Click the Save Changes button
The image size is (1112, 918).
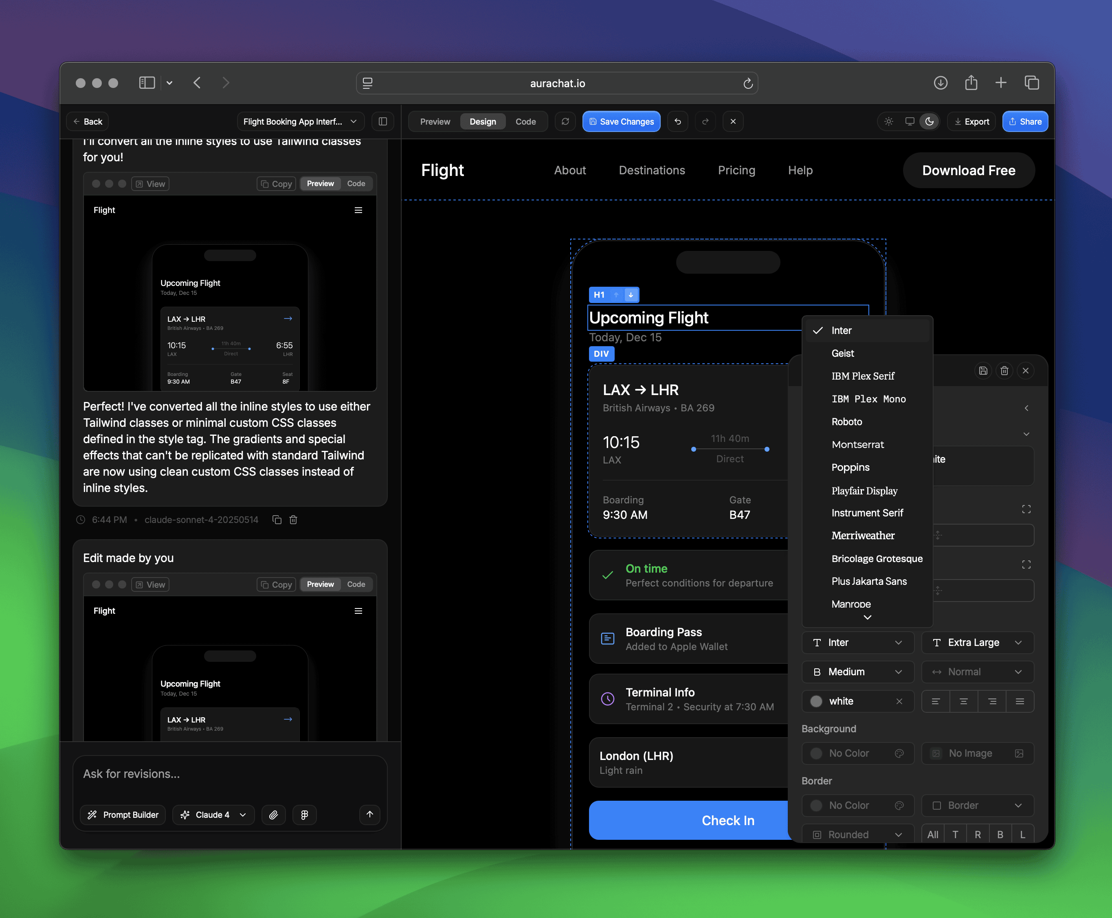pos(621,122)
